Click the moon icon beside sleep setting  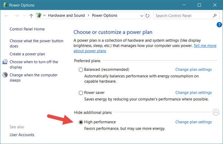click(5, 75)
